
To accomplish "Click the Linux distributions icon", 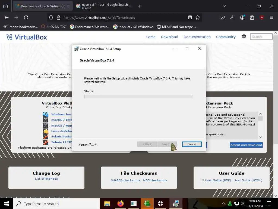I will [46, 131].
